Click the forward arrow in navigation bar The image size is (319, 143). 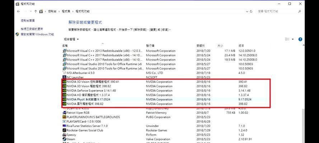25,11
